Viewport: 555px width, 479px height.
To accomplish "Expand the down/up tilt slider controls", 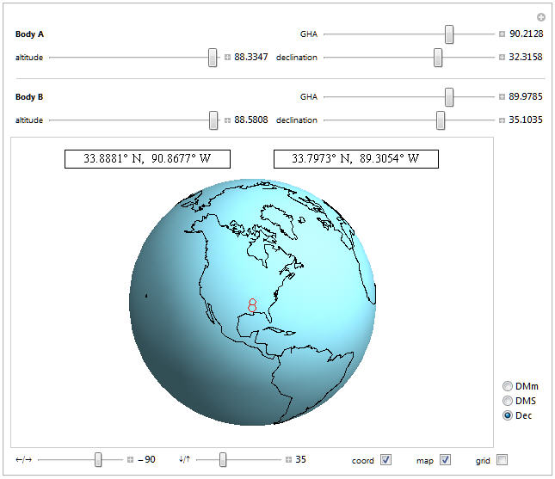I will (288, 459).
